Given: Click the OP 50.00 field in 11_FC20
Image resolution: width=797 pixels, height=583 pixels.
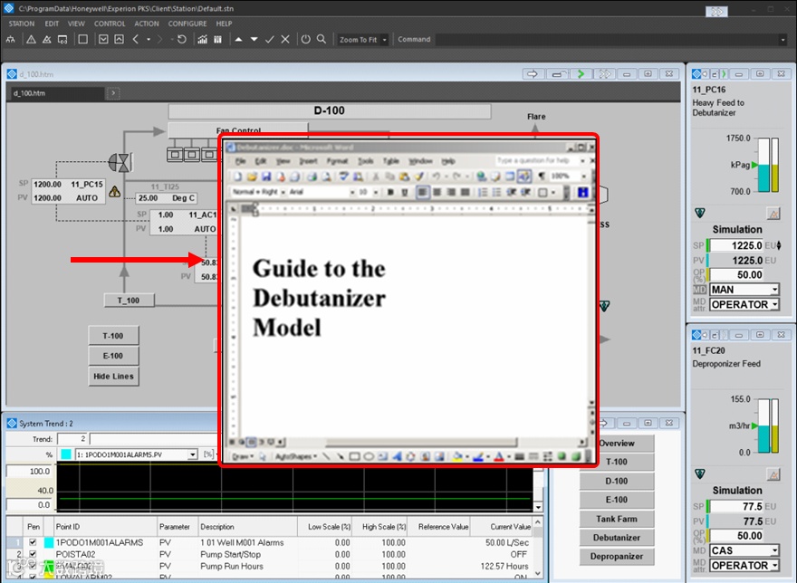Looking at the screenshot, I should (x=736, y=536).
